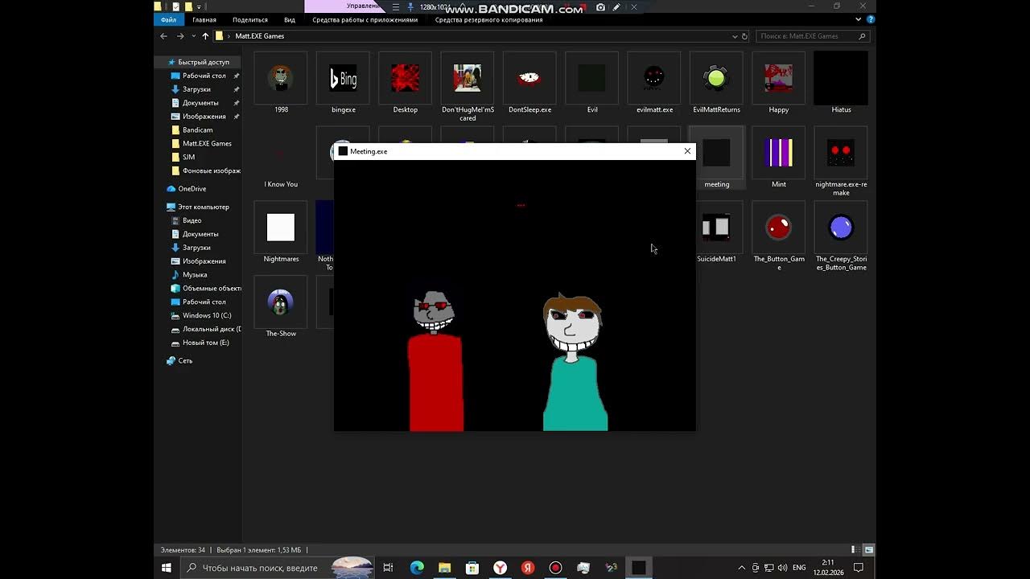Select the Mint striped icon
Viewport: 1030px width, 579px height.
point(778,153)
